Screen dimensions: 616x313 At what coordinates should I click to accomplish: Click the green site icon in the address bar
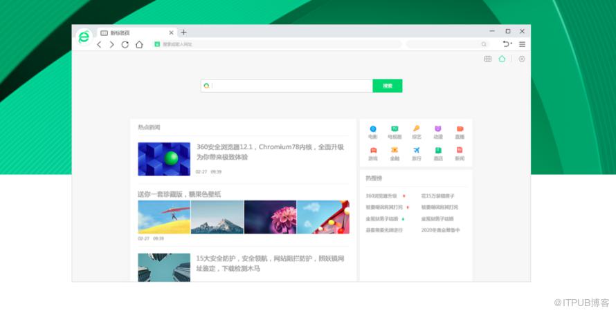[158, 44]
